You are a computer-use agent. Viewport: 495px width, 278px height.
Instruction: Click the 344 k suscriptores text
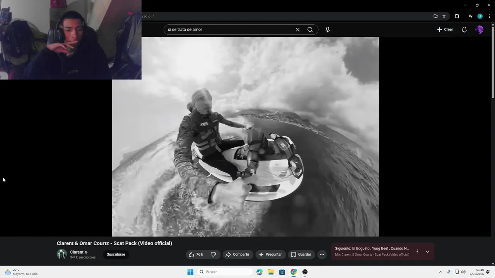pyautogui.click(x=83, y=258)
